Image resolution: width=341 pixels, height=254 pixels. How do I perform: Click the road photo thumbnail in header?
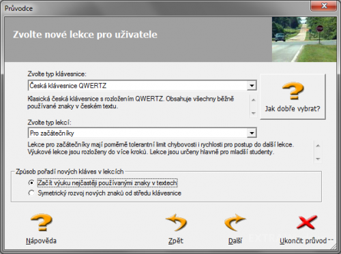(x=304, y=39)
